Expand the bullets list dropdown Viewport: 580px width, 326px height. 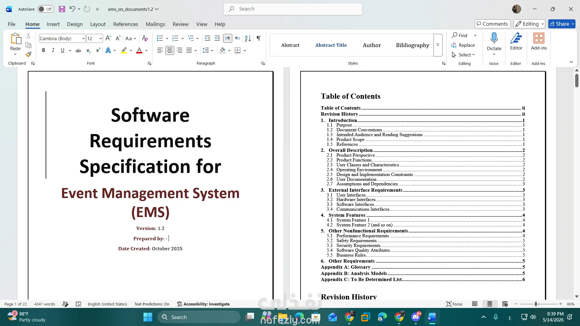point(167,38)
